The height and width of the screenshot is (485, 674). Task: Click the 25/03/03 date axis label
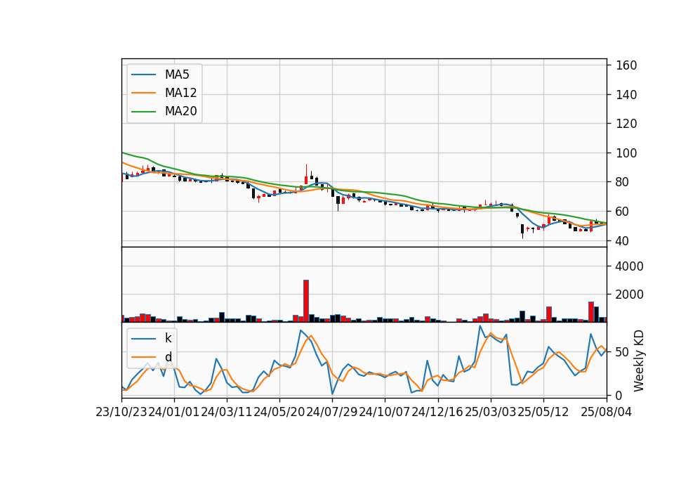491,412
